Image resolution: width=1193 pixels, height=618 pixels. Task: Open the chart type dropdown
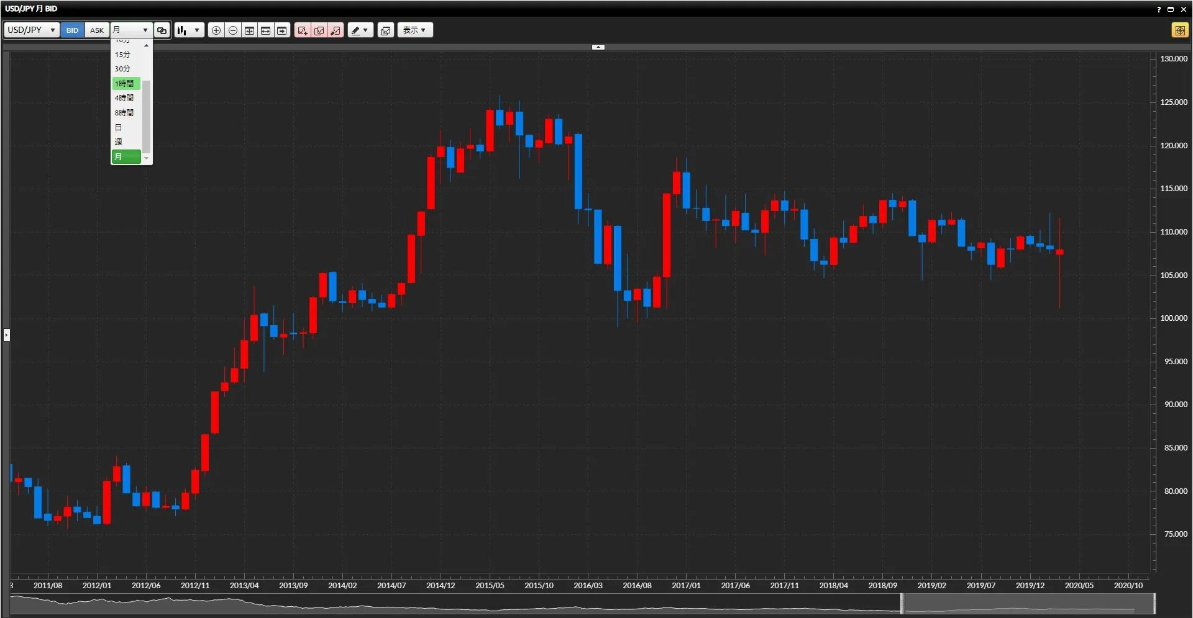(189, 30)
